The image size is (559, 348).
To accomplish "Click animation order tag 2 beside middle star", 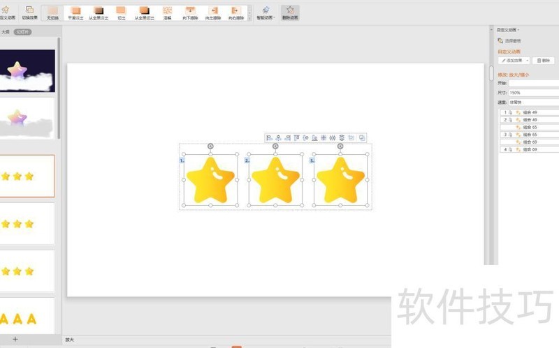I will coord(247,160).
